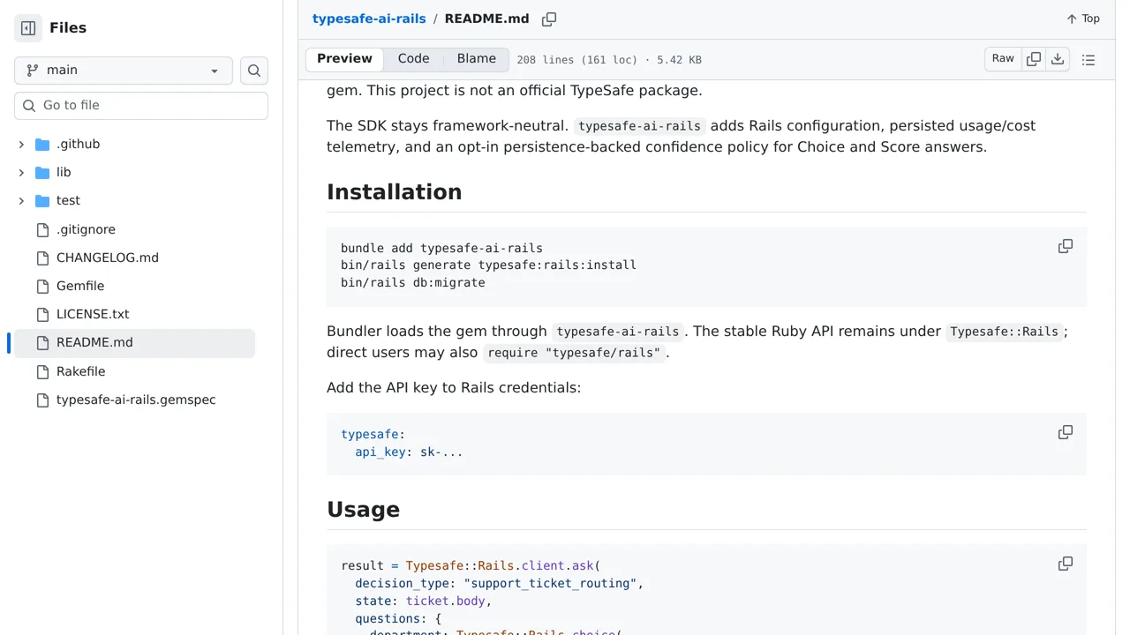Viewport: 1130px width, 635px height.
Task: Switch to the Code tab
Action: pos(413,59)
